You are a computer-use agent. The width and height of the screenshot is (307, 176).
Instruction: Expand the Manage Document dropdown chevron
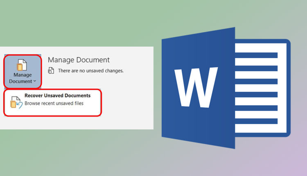[34, 81]
